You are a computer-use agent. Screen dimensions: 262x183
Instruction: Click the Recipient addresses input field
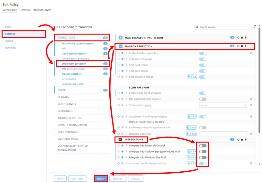[x=223, y=134]
